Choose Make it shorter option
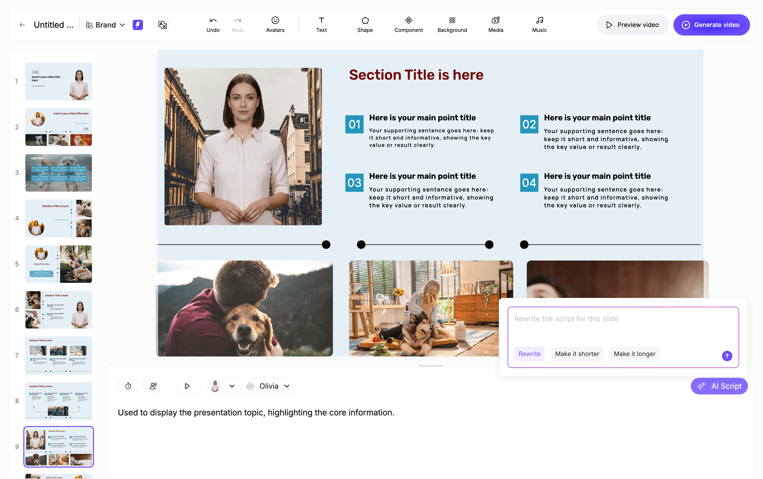Image resolution: width=763 pixels, height=479 pixels. [x=577, y=354]
